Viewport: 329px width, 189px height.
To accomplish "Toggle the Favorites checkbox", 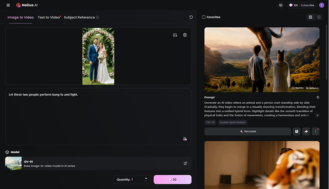I will click(204, 17).
